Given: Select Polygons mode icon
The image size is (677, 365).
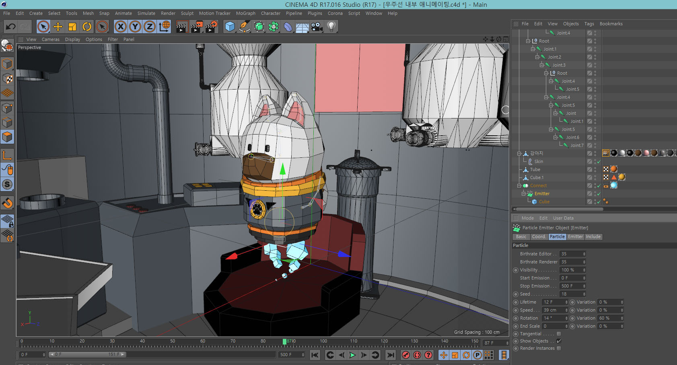Looking at the screenshot, I should (7, 137).
